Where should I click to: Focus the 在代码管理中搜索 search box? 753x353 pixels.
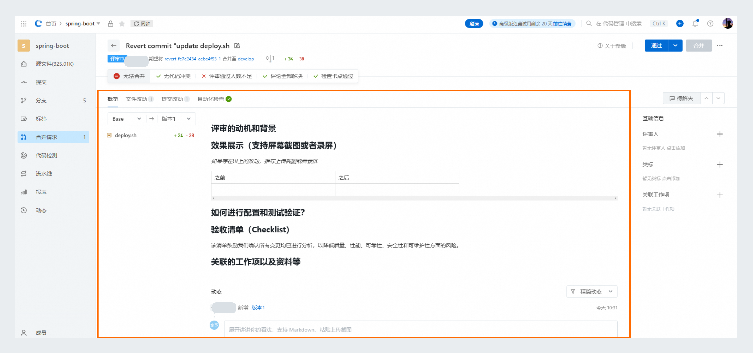pyautogui.click(x=619, y=24)
